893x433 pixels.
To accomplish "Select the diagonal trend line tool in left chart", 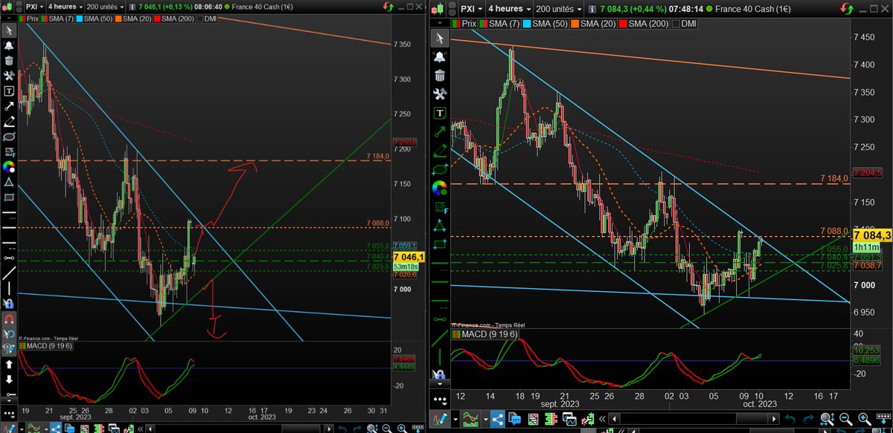I will pyautogui.click(x=9, y=273).
